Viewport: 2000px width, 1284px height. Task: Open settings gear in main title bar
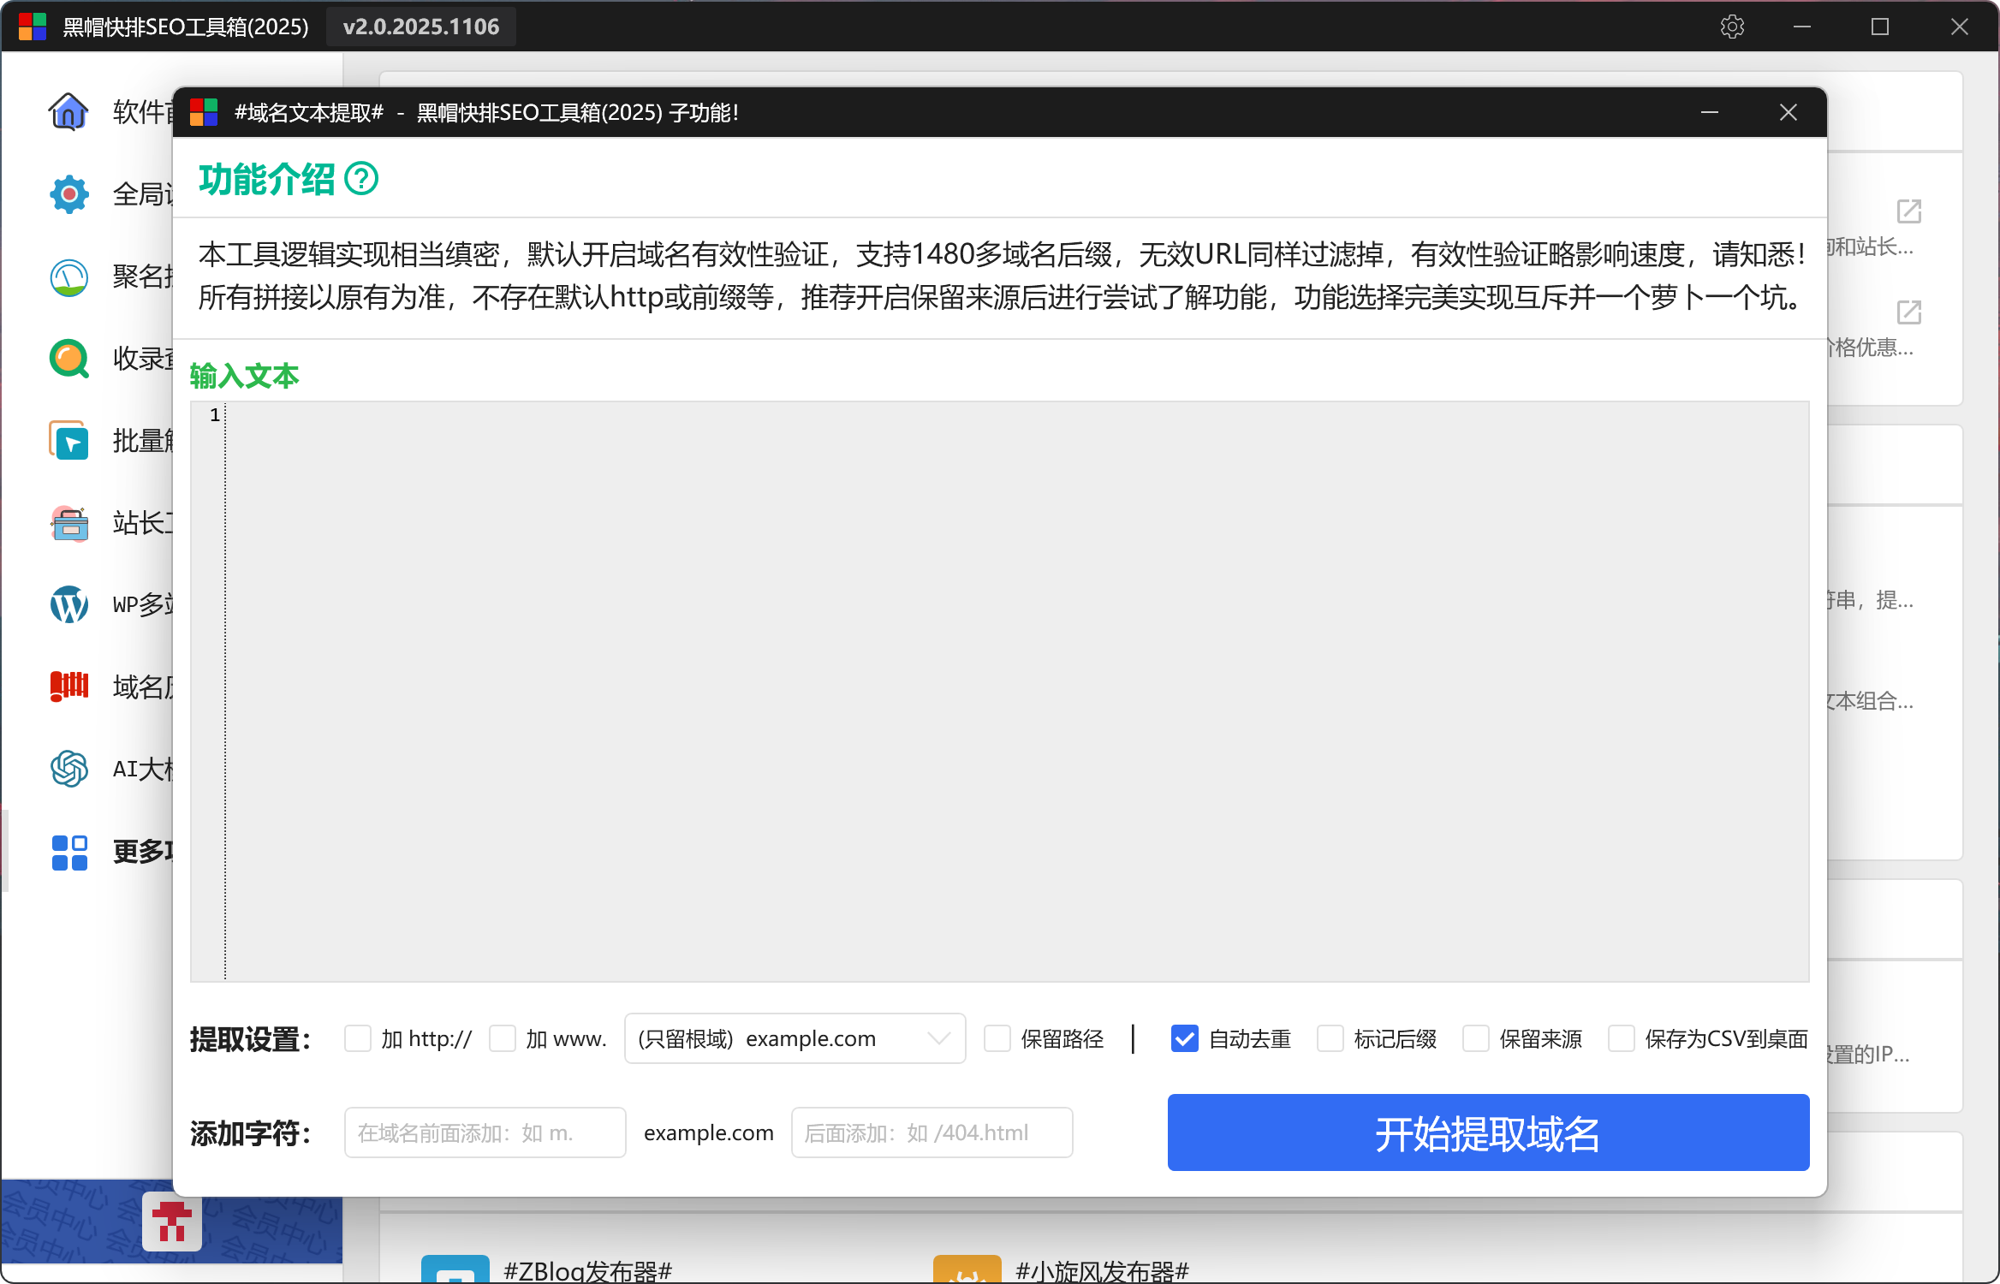(1732, 27)
